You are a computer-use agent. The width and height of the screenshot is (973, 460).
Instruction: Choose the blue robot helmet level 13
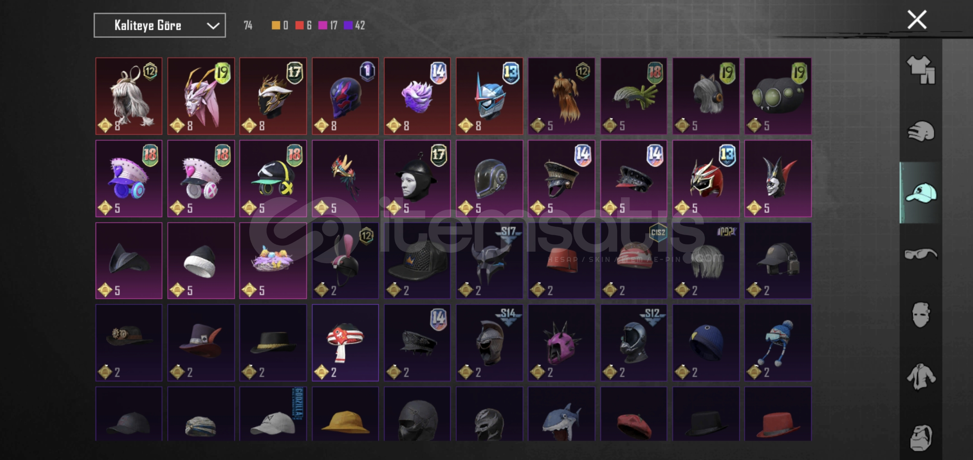coord(489,96)
